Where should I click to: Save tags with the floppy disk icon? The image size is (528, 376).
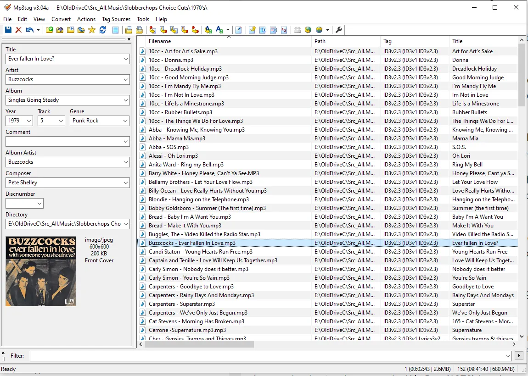pos(8,30)
